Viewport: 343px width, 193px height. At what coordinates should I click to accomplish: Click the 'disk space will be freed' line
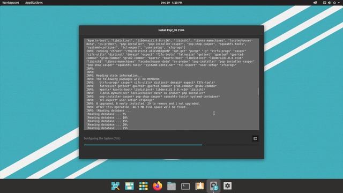tap(136, 107)
